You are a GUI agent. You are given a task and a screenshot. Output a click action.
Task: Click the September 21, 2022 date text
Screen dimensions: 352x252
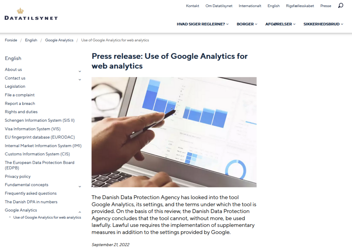(x=110, y=244)
